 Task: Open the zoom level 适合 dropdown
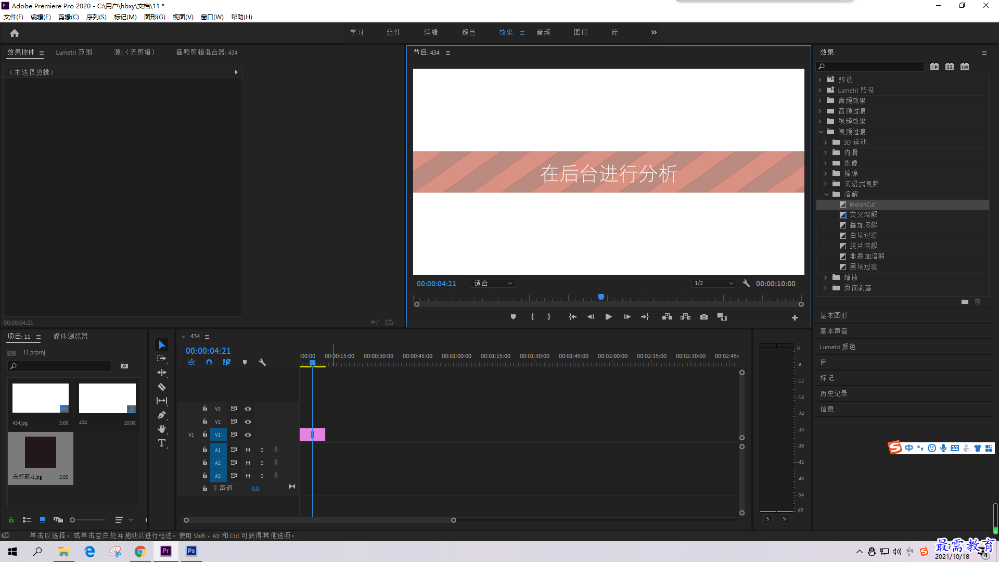(x=493, y=284)
